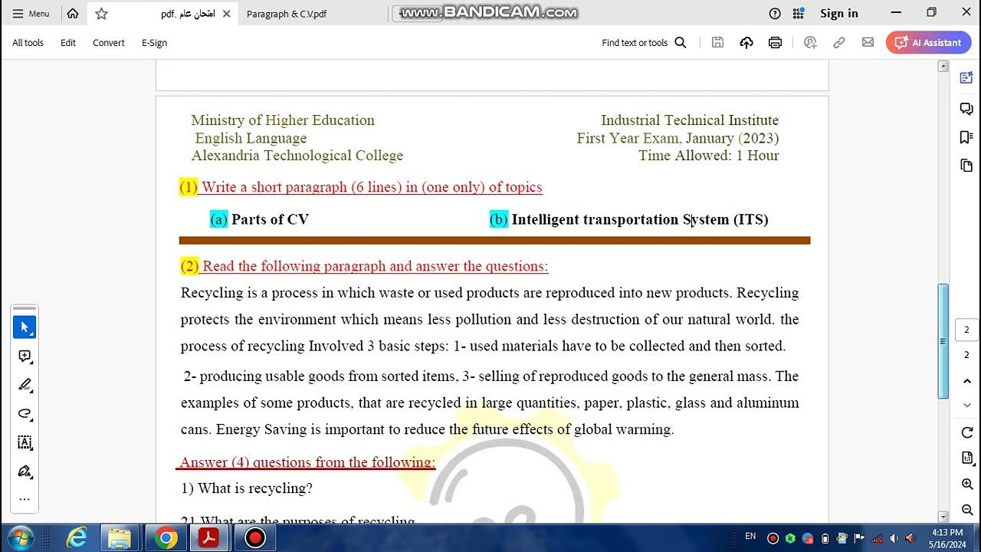Open the Acrobat Home view

pos(73,13)
